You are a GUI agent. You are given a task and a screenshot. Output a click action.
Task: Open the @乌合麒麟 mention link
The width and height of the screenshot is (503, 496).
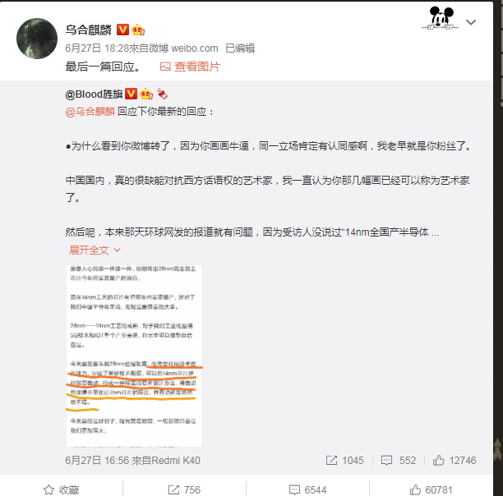90,112
